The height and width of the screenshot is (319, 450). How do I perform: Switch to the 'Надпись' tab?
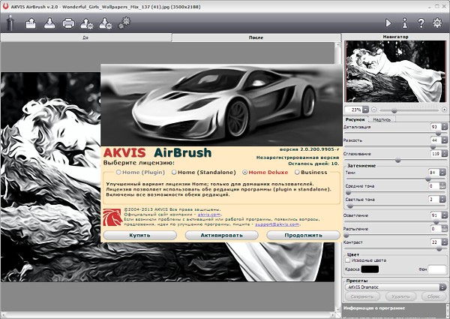[381, 119]
